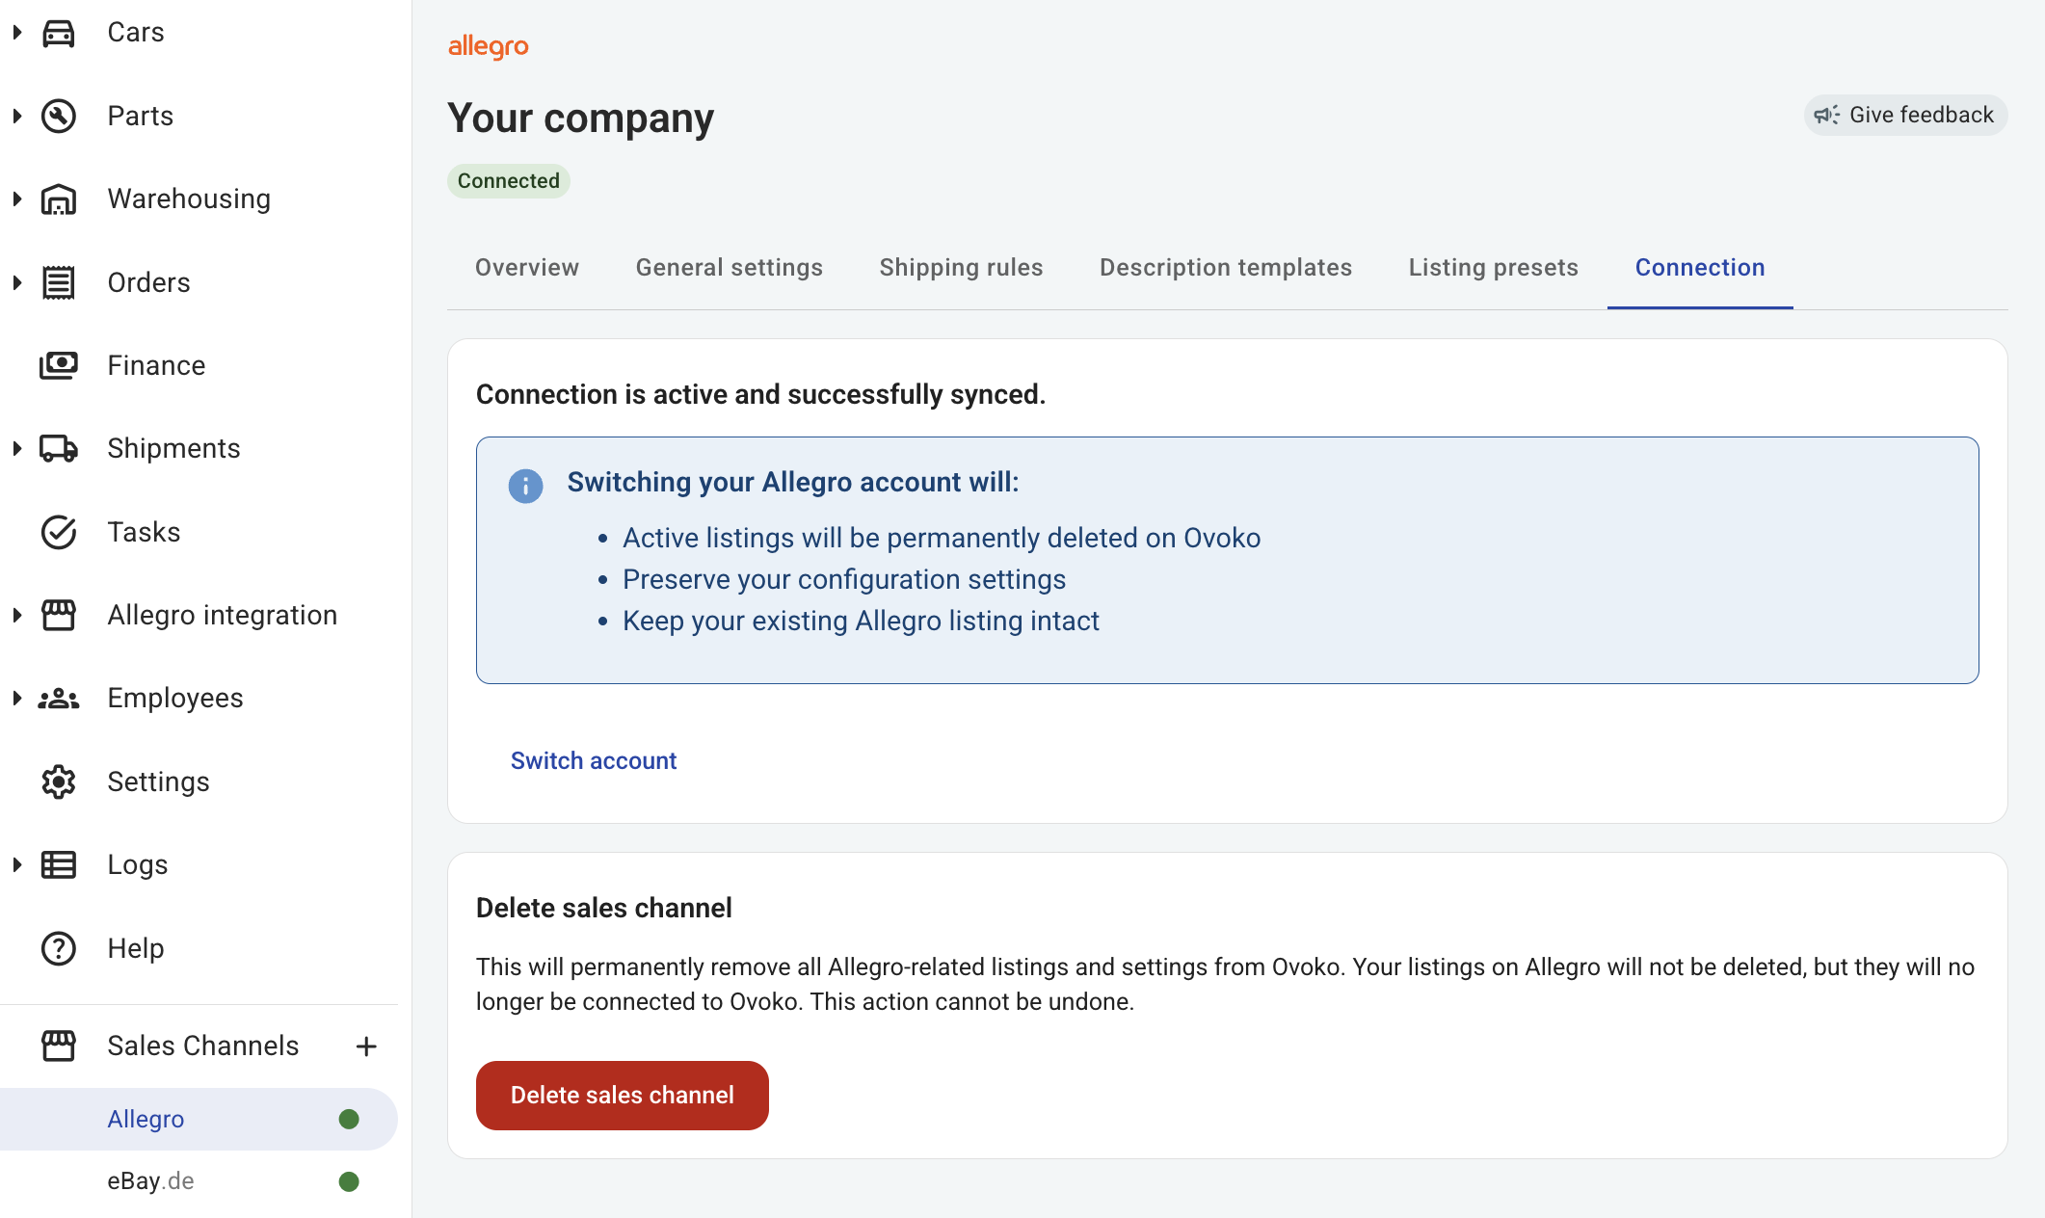Select the Listing presets tab
Viewport: 2045px width, 1218px height.
[1494, 268]
